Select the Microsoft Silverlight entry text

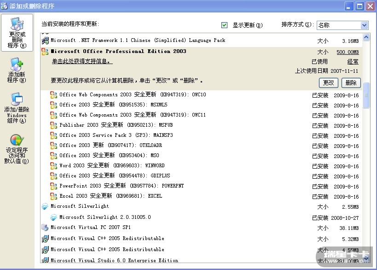(x=80, y=206)
